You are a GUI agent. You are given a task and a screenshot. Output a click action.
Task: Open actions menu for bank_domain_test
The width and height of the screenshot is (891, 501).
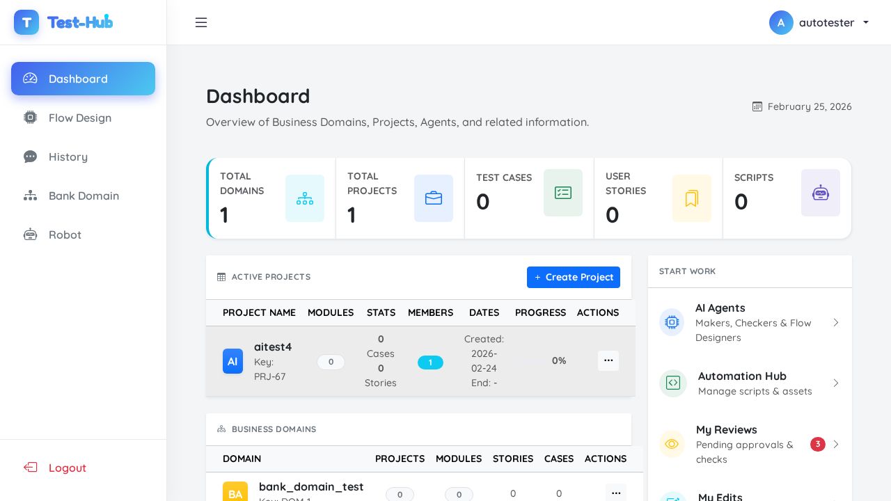coord(616,493)
